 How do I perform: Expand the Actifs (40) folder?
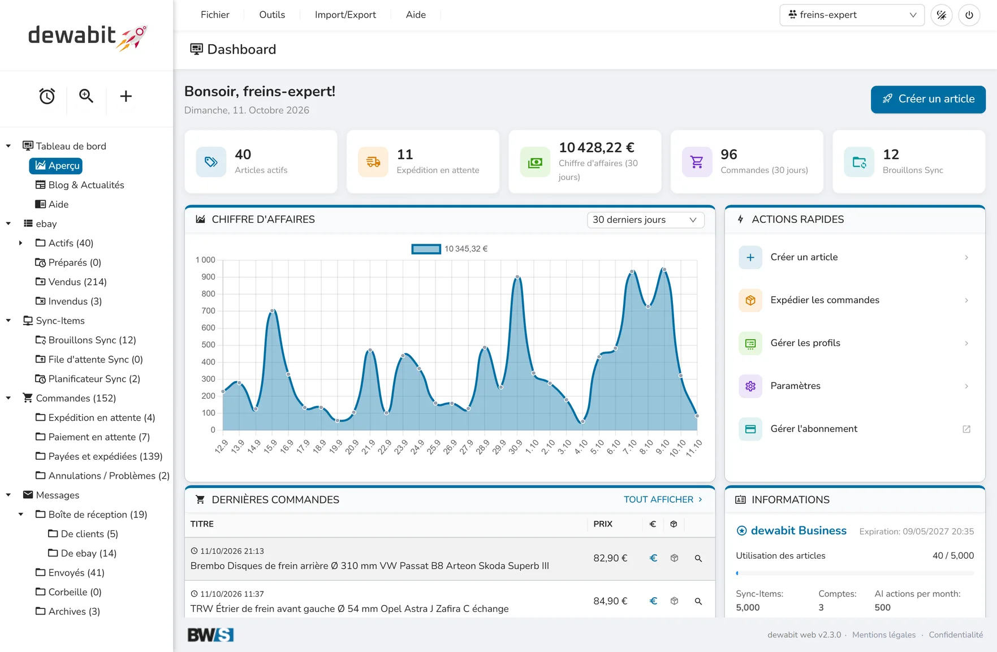tap(21, 243)
